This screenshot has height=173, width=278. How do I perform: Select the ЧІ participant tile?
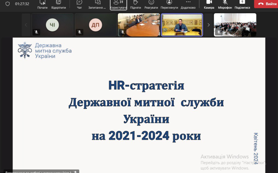coord(52,25)
